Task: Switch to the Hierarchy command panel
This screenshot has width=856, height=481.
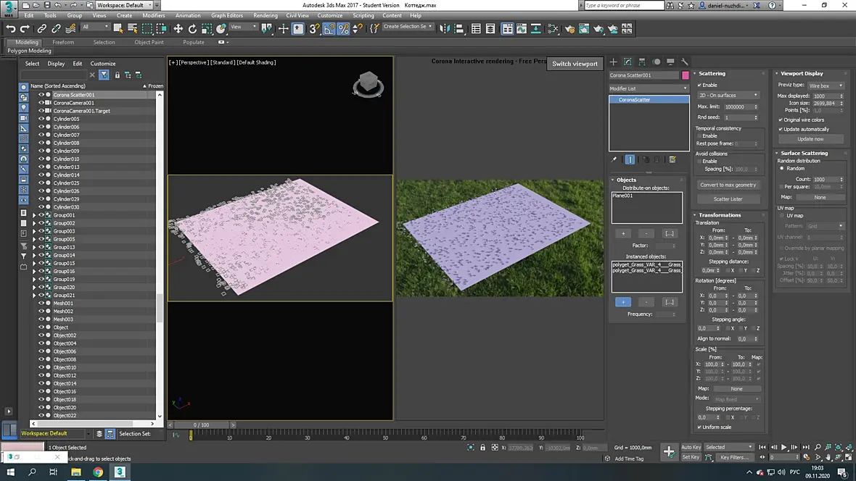Action: tap(642, 62)
